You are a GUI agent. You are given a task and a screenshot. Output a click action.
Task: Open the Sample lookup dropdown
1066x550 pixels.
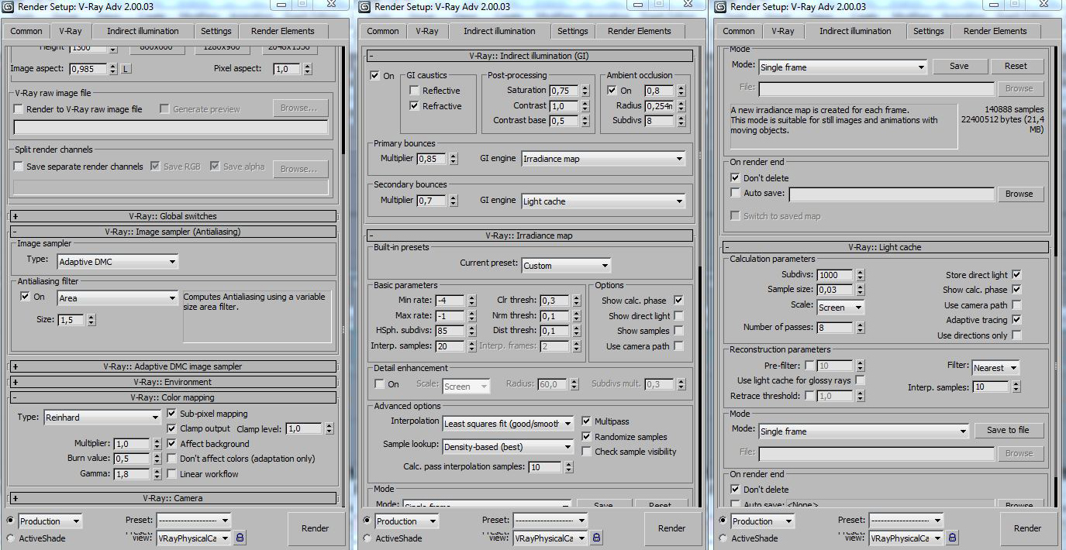508,447
